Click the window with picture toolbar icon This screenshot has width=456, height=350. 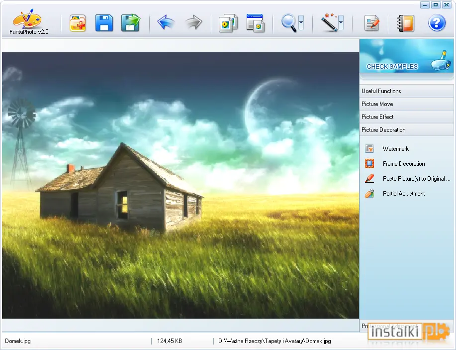tap(255, 23)
